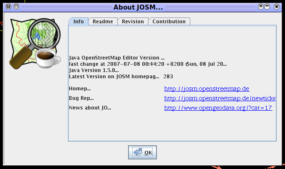Click the latest version number 283
285x169 pixels.
click(168, 77)
